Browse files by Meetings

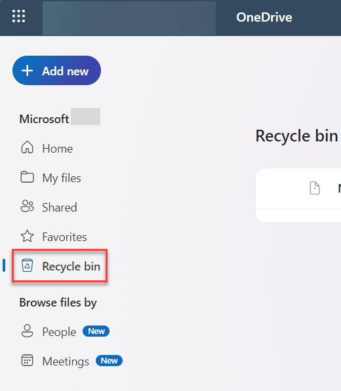coord(55,362)
